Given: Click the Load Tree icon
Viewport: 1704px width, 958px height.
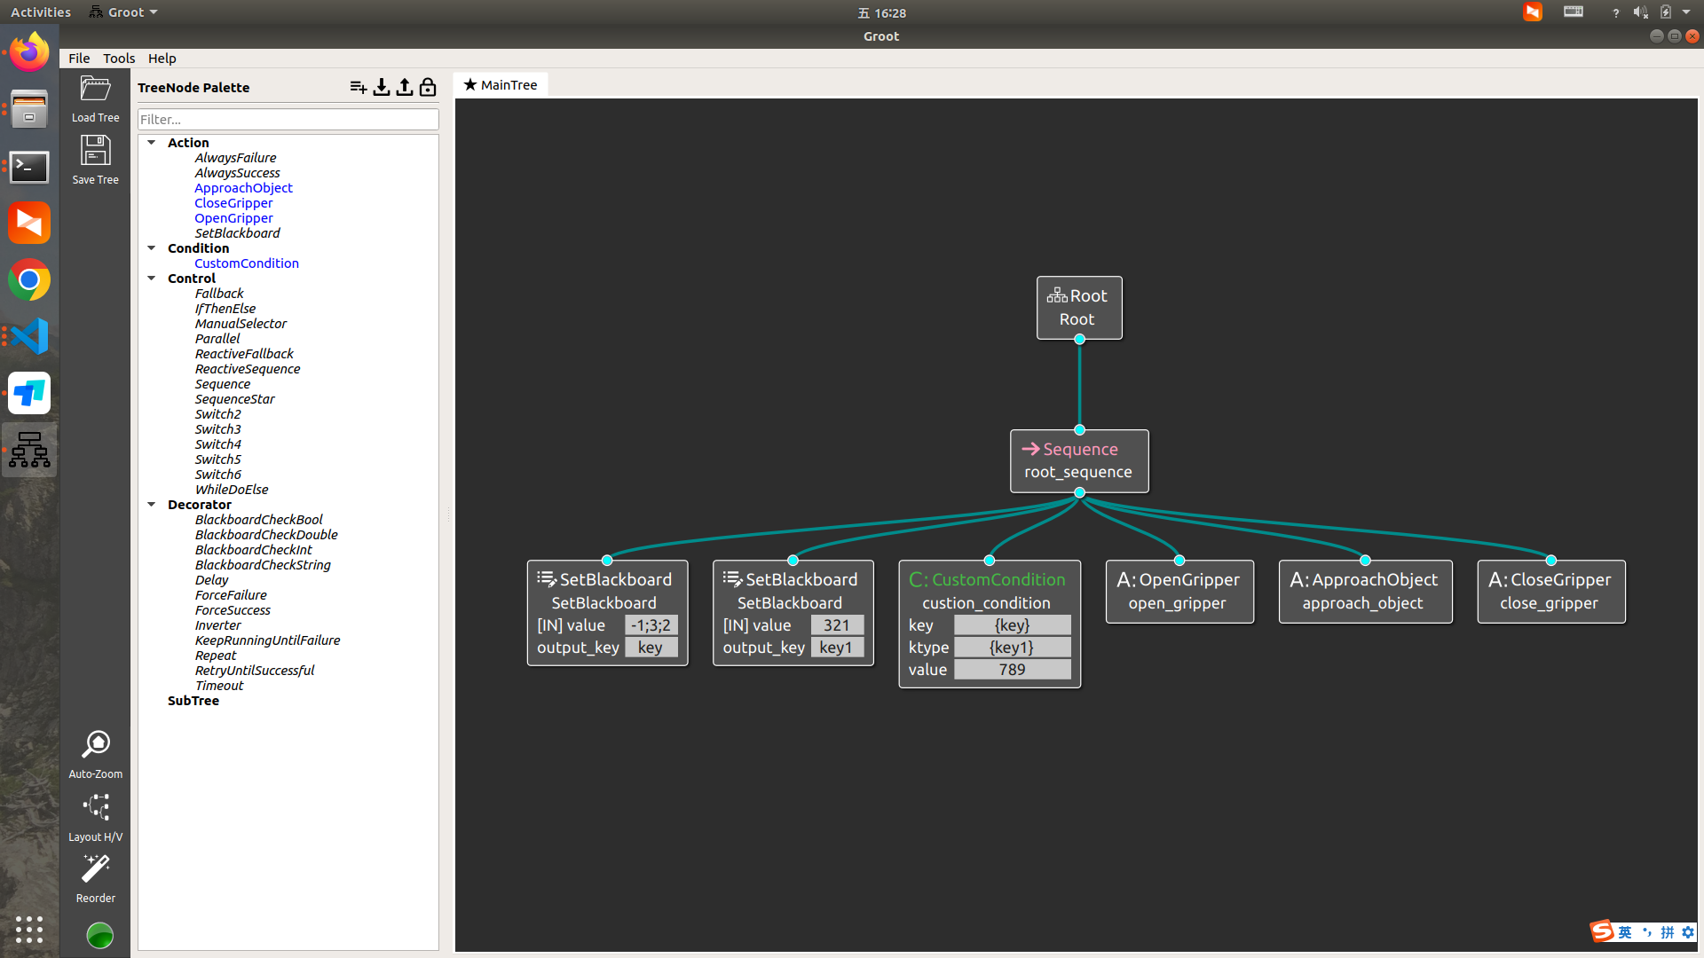Looking at the screenshot, I should pyautogui.click(x=95, y=90).
